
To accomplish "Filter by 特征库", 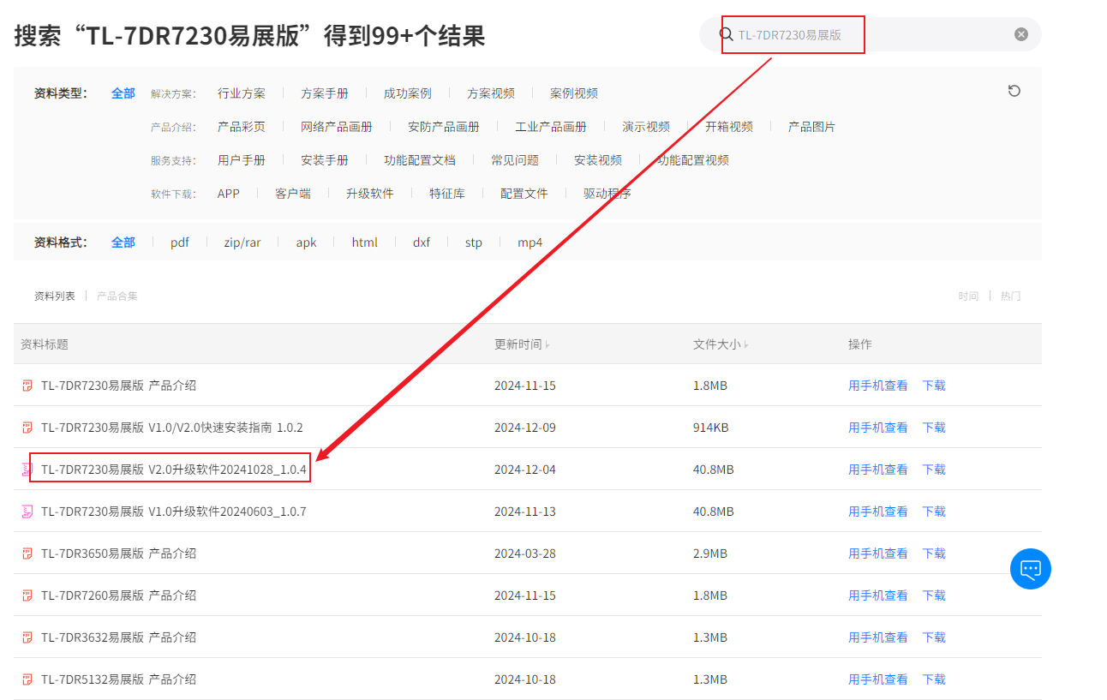I will [x=447, y=194].
